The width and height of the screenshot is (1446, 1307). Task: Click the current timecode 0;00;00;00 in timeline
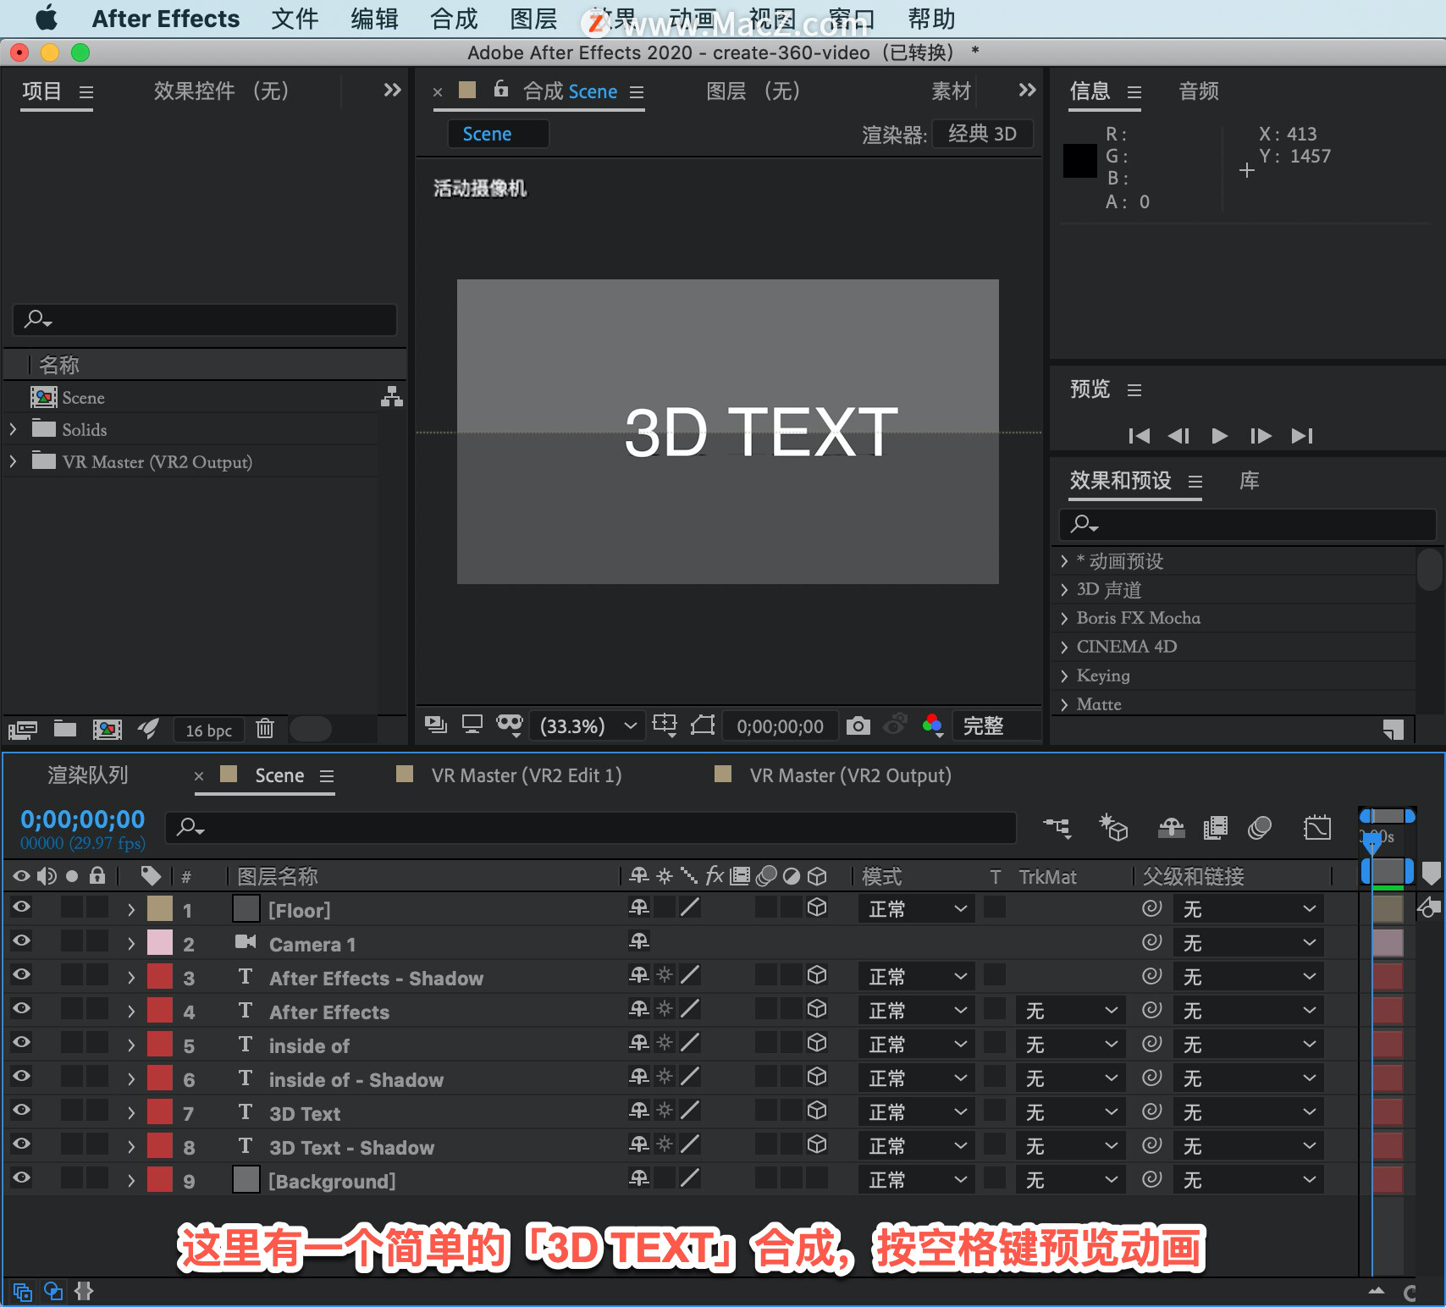tap(83, 819)
